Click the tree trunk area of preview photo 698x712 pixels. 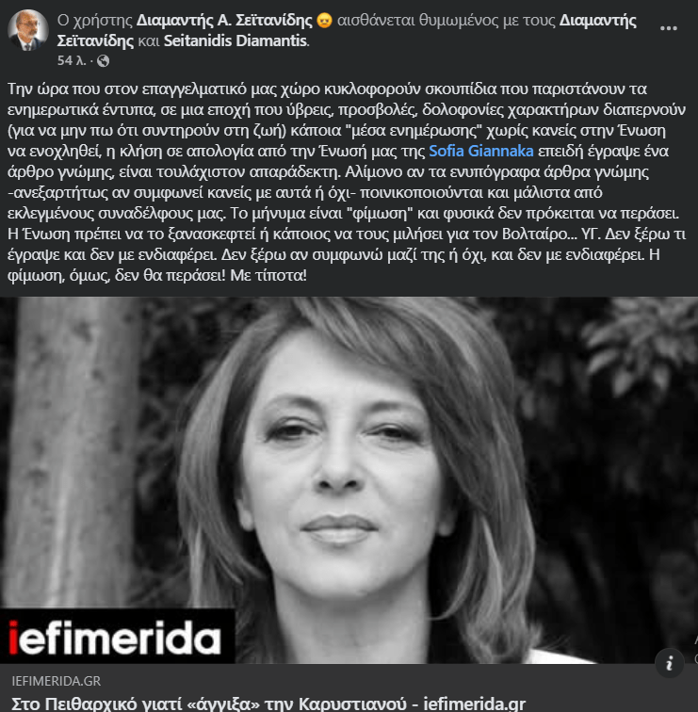[68, 454]
